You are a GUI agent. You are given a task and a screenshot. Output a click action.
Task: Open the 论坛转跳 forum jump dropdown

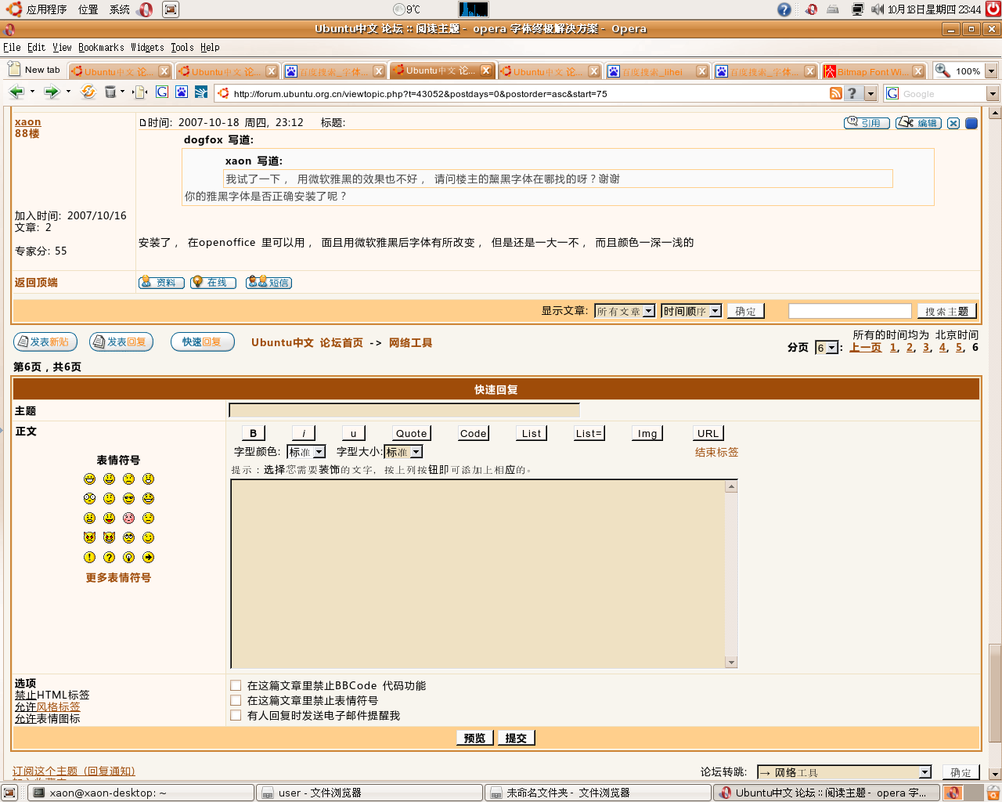tap(845, 772)
